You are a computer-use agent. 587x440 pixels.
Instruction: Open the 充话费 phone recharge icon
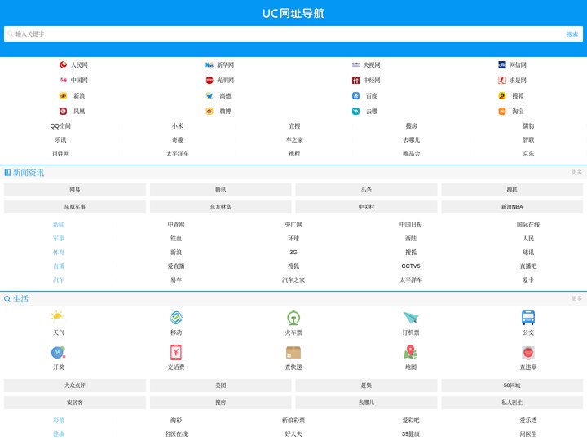coord(176,352)
